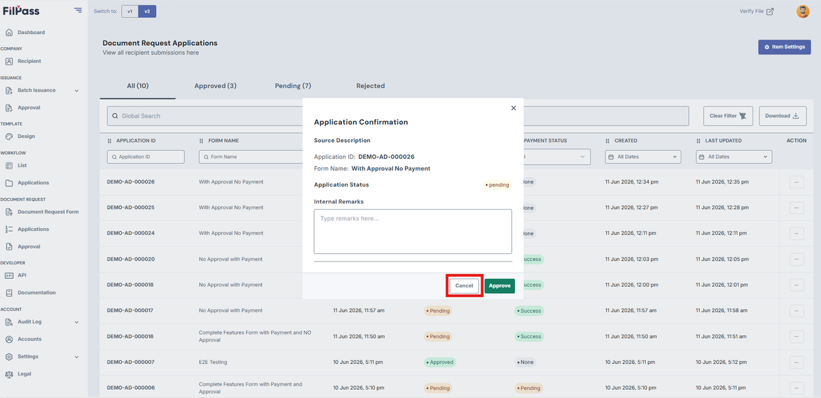
Task: Collapse the sidebar using the hamburger icon
Action: pos(78,10)
